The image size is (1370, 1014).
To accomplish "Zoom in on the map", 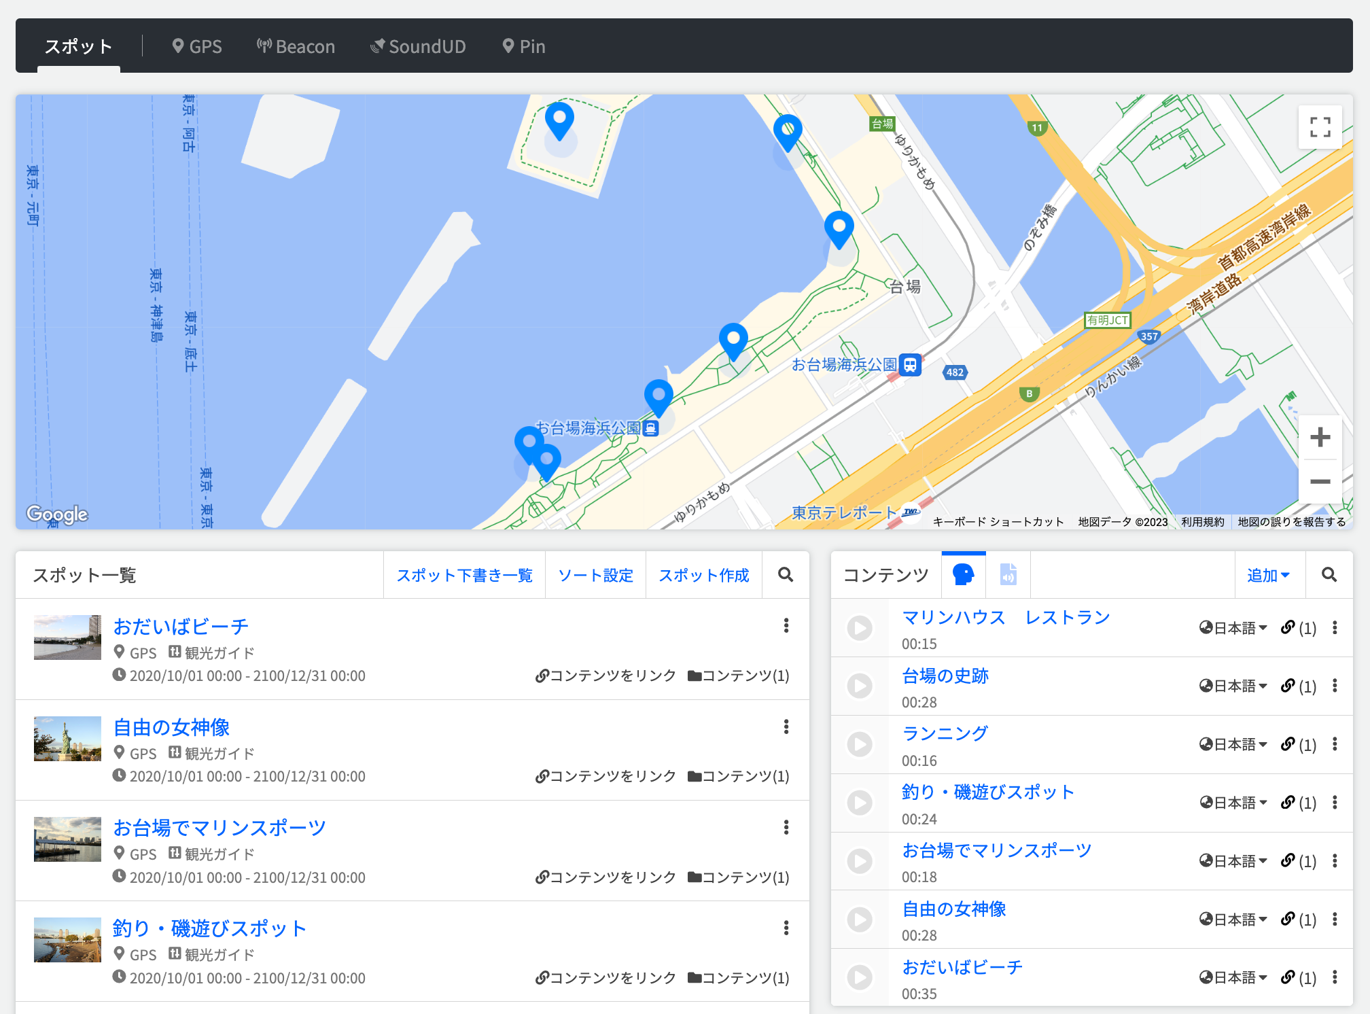I will click(1319, 437).
